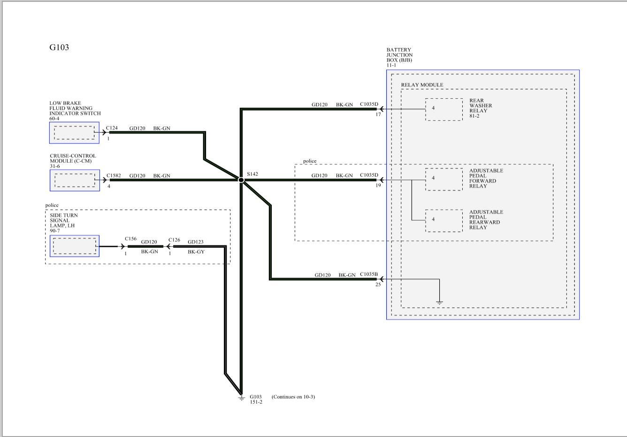Viewport: 627px width, 437px height.
Task: Click the Rear Washer Relay dashed box
Action: (443, 109)
